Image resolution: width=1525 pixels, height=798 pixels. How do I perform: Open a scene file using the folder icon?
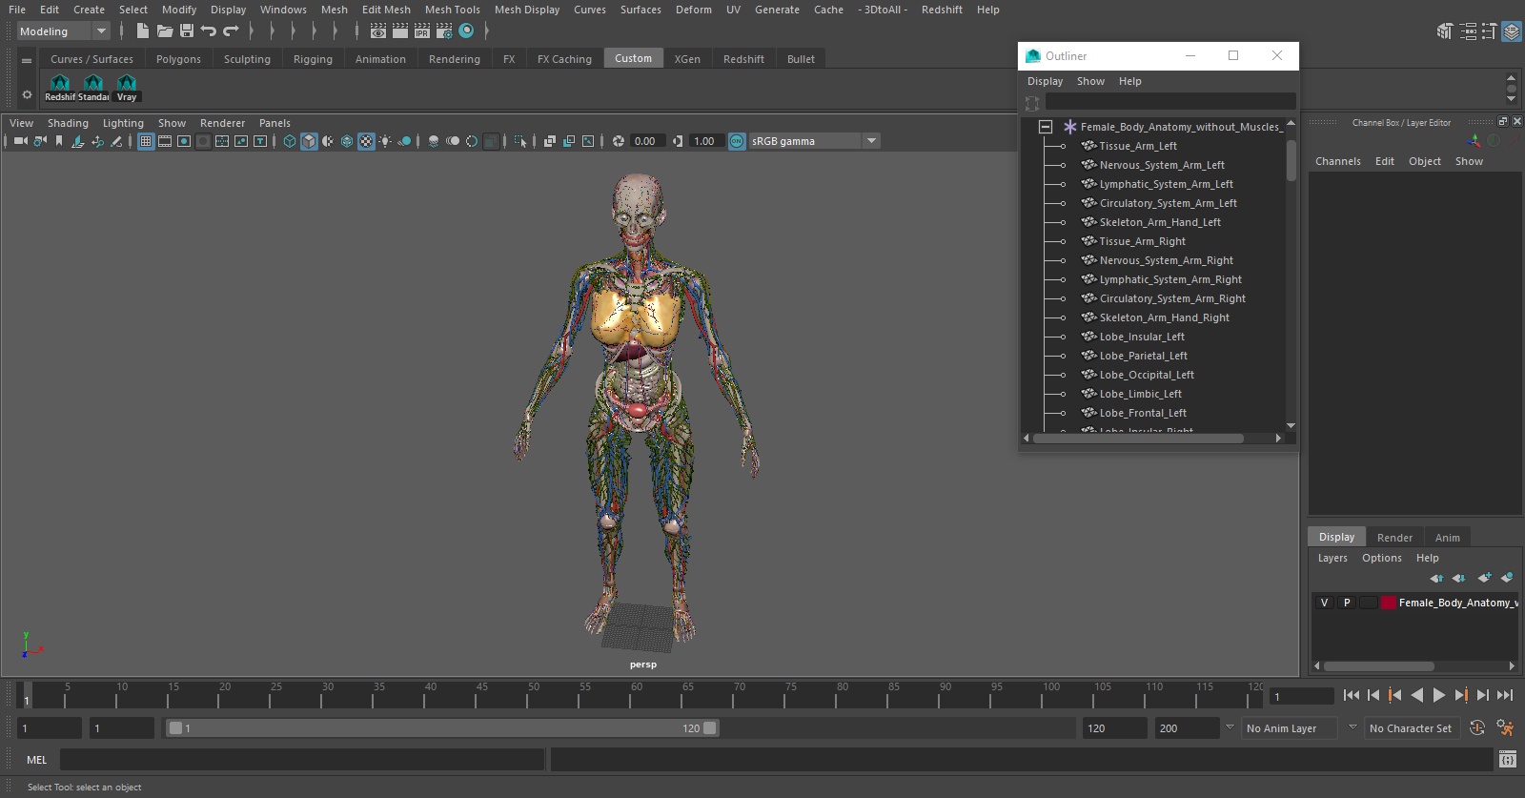click(x=165, y=31)
